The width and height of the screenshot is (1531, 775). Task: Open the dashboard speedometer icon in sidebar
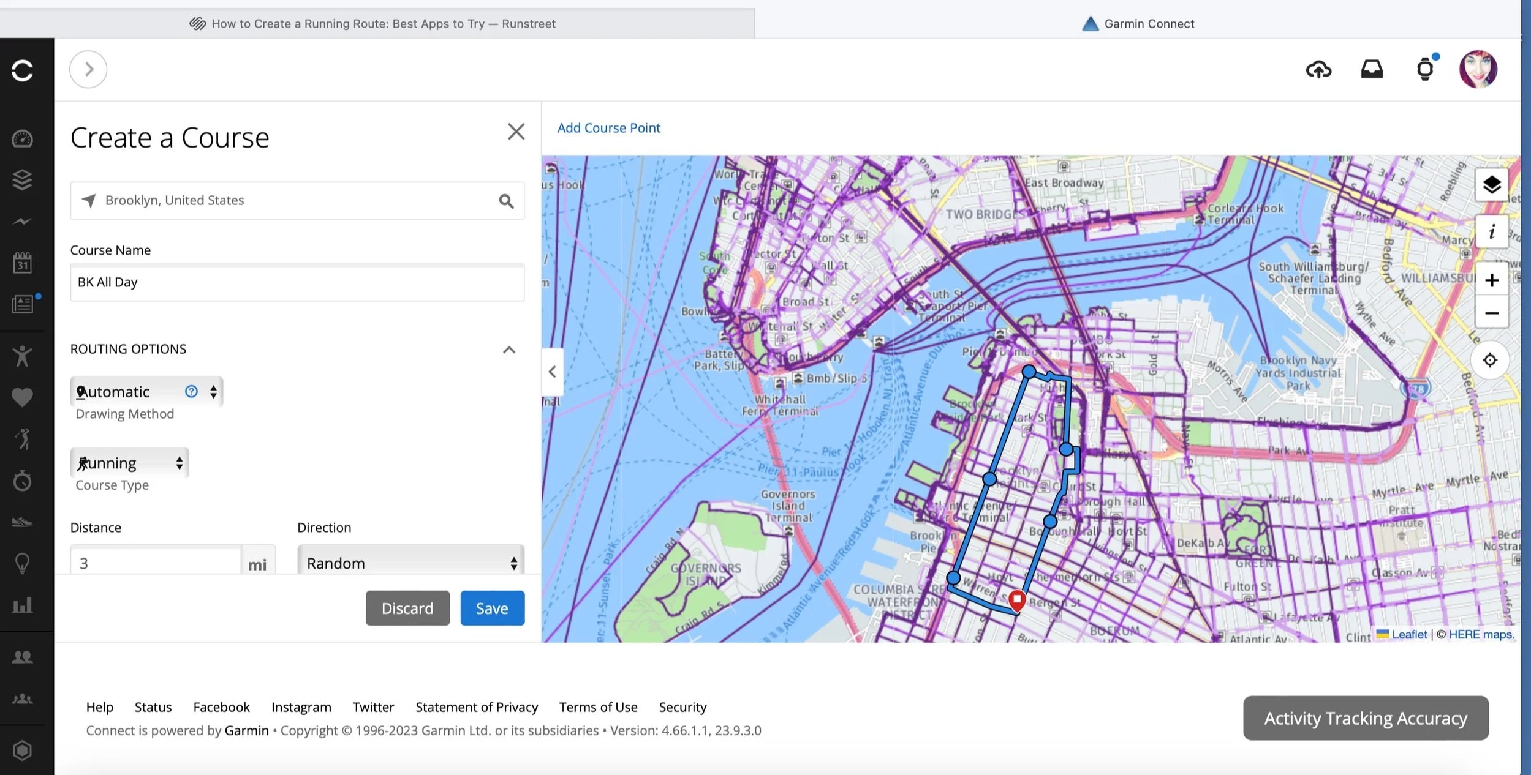(22, 138)
